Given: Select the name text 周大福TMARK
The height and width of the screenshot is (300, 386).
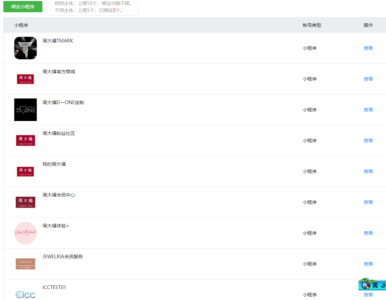Looking at the screenshot, I should (x=58, y=41).
